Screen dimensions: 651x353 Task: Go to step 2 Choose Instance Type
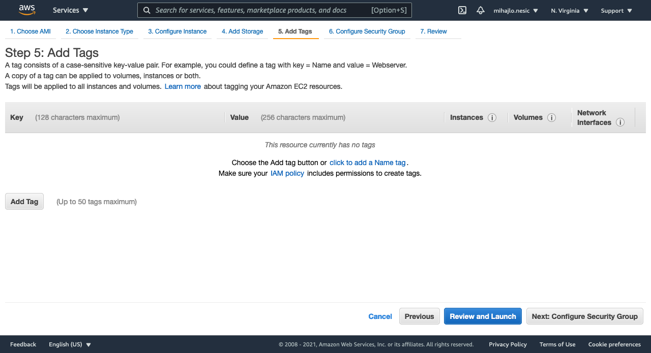(99, 31)
